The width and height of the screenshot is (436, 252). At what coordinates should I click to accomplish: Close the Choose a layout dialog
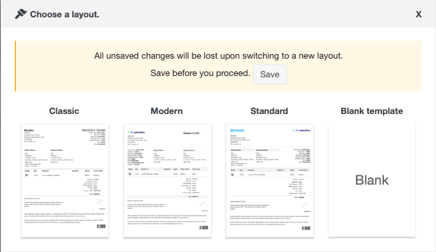419,14
